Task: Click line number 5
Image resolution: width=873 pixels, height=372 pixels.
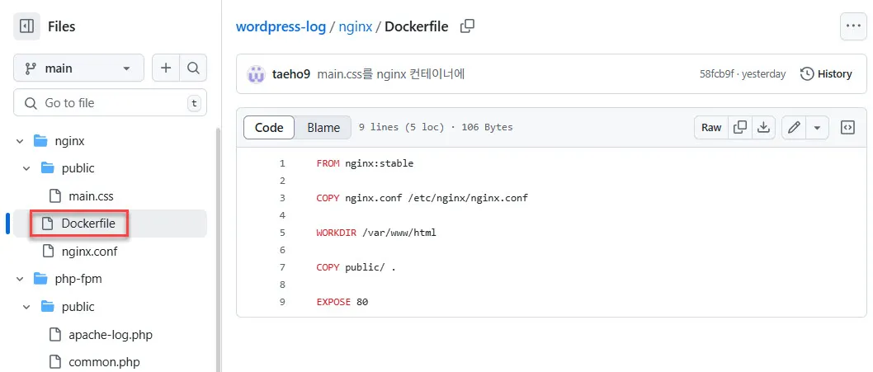Action: point(282,233)
